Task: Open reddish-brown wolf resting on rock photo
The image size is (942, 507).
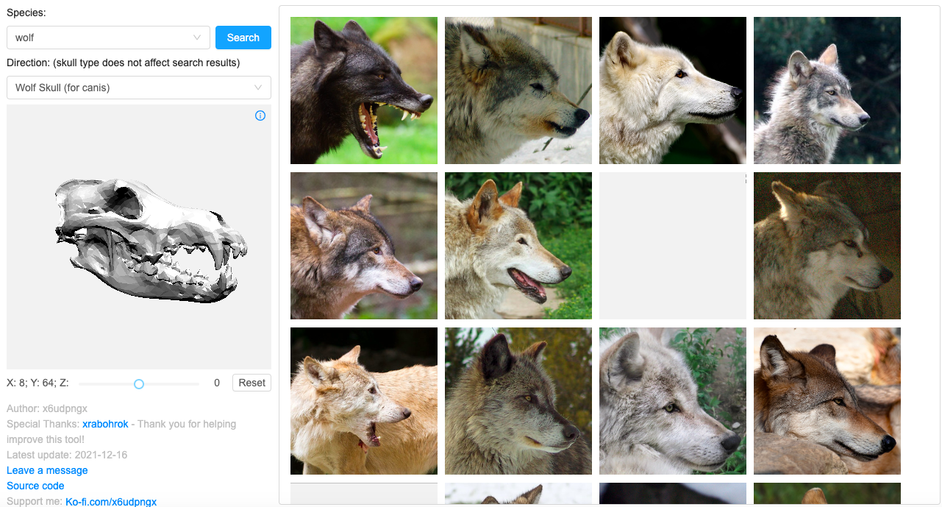Action: pos(827,401)
